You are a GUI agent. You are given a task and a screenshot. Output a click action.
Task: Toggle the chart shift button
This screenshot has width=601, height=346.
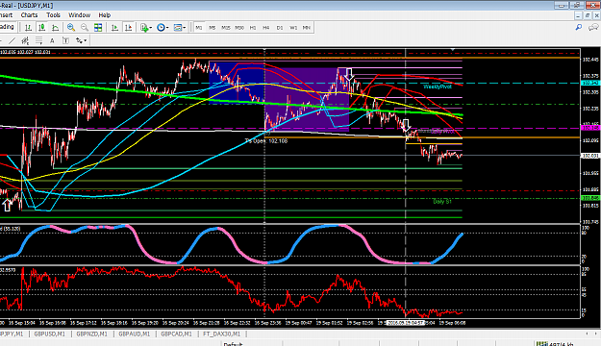[x=129, y=28]
